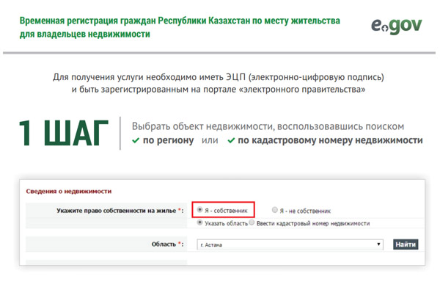
Task: Click the '1 ШАГ' step heading
Action: 63,133
